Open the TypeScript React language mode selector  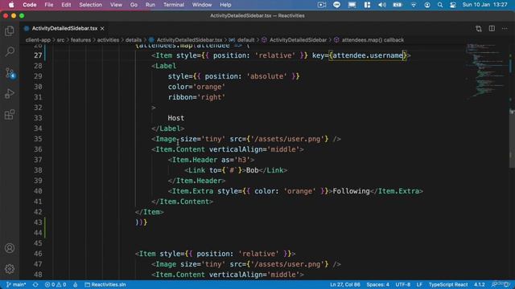coord(448,284)
